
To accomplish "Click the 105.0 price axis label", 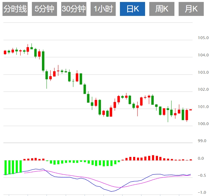I will click(203, 38).
